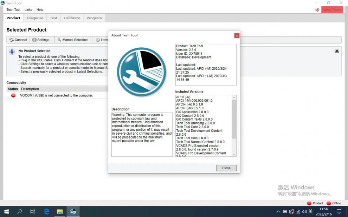The image size is (348, 217).
Task: Click the Description column header in Connectivity
Action: pos(30,89)
